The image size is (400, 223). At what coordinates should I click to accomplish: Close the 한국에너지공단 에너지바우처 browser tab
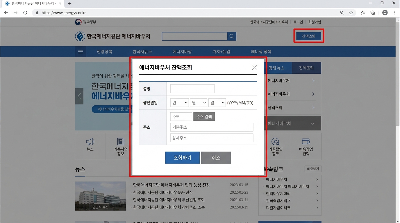click(x=60, y=4)
